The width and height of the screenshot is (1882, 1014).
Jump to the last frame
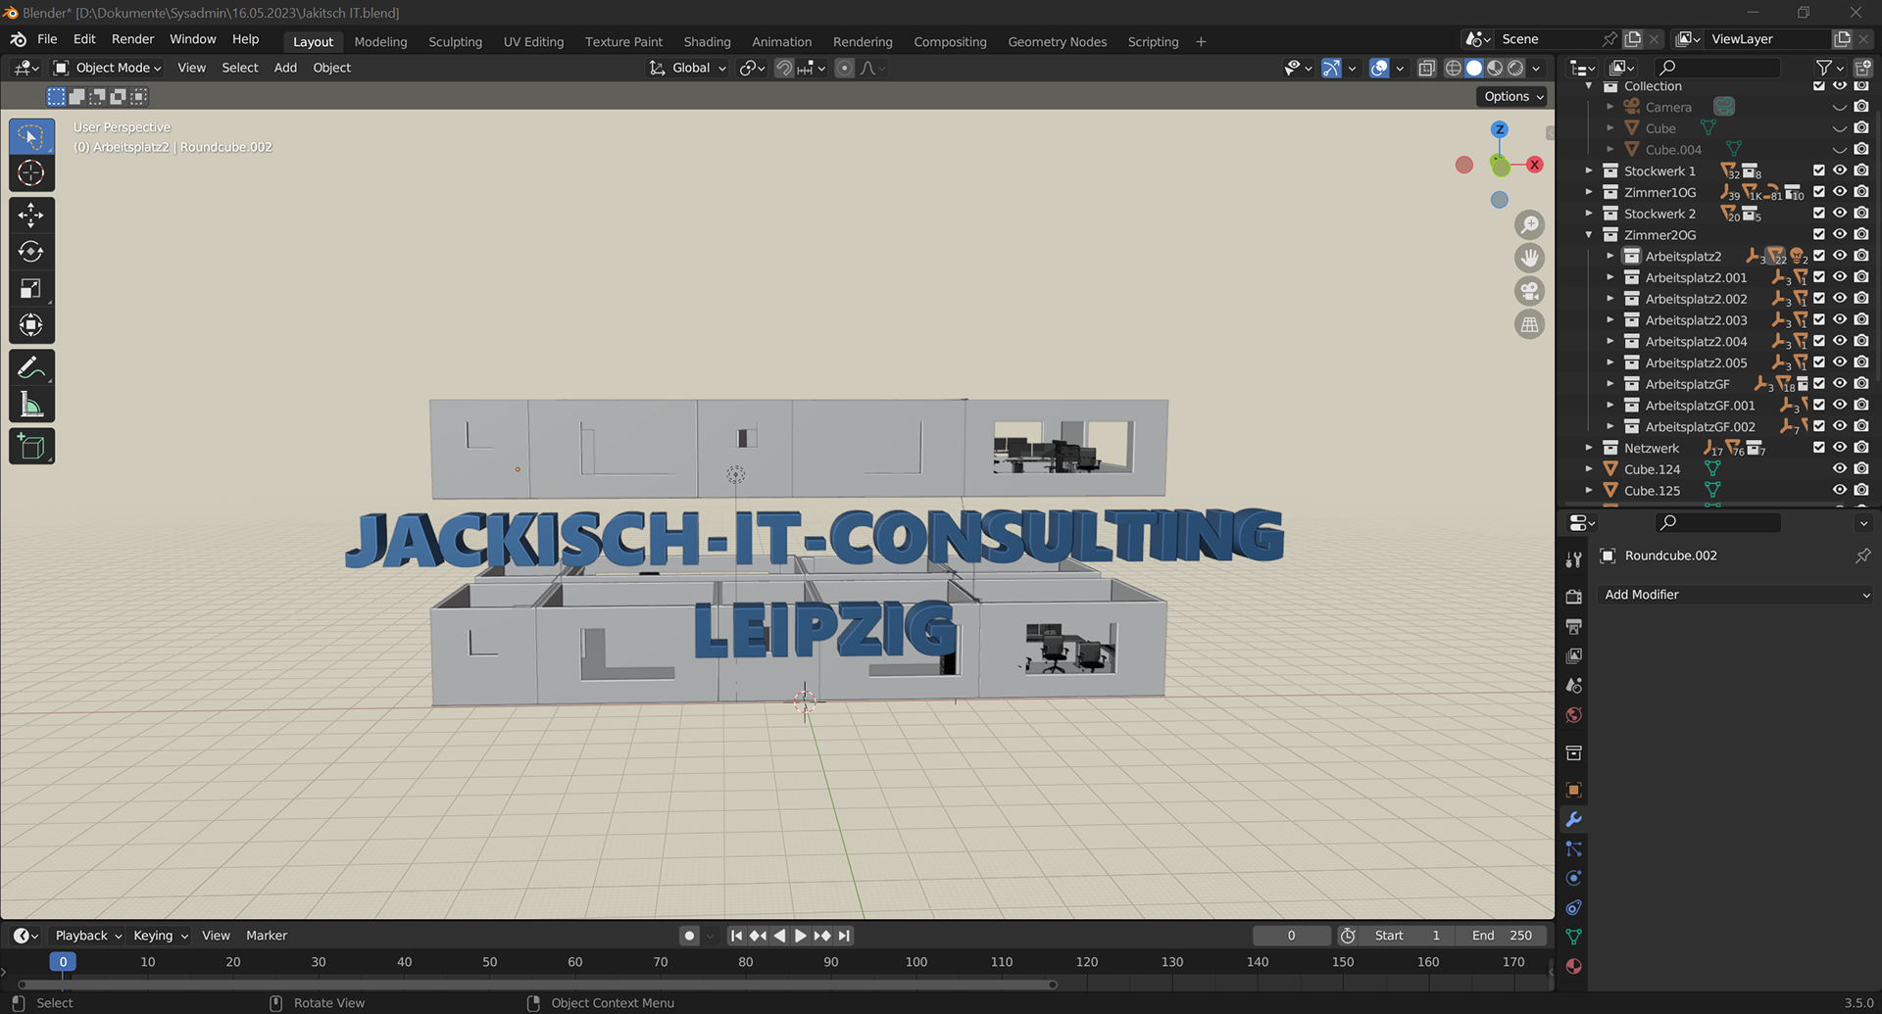coord(844,936)
